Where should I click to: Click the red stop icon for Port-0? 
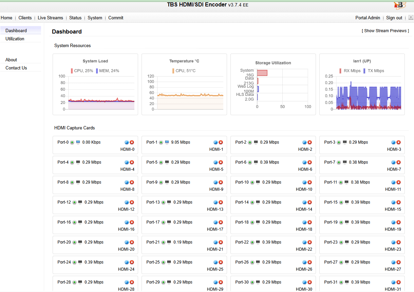pyautogui.click(x=132, y=143)
